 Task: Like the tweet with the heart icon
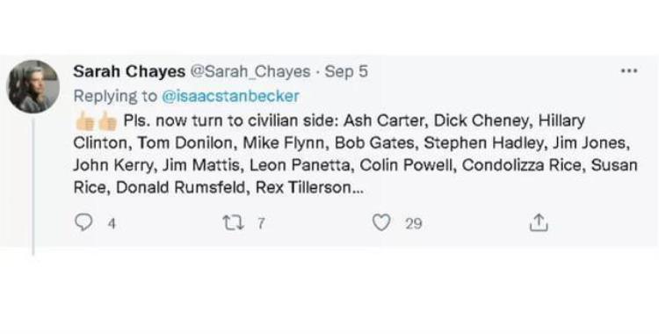tap(381, 222)
